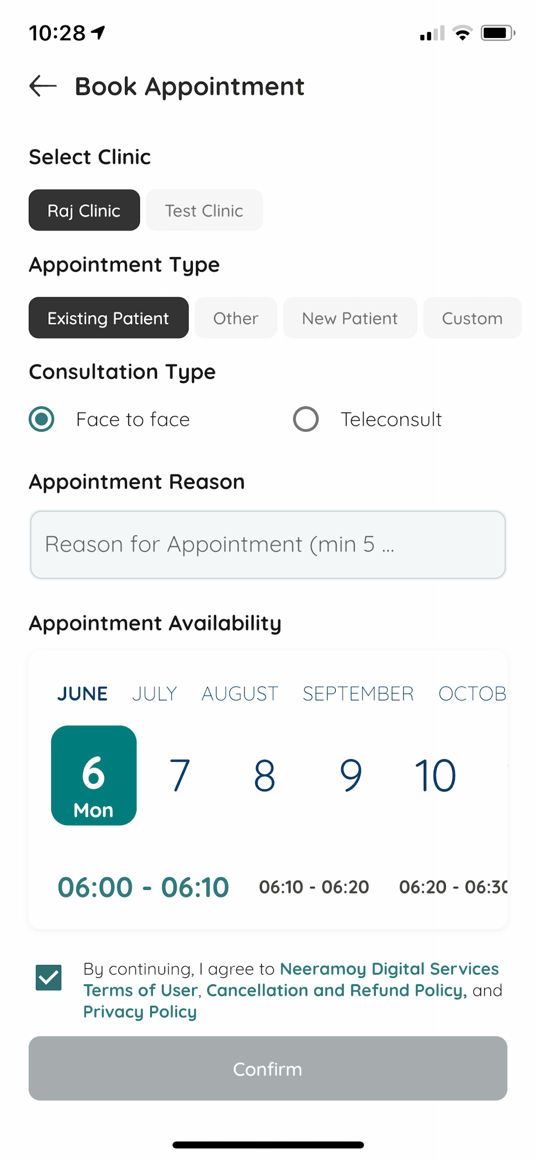The image size is (536, 1160).
Task: Open the SEPTEMBER month tab
Action: (358, 693)
